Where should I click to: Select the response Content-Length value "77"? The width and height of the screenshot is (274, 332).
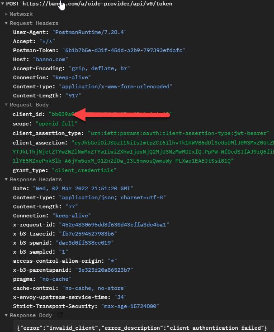coord(72,207)
